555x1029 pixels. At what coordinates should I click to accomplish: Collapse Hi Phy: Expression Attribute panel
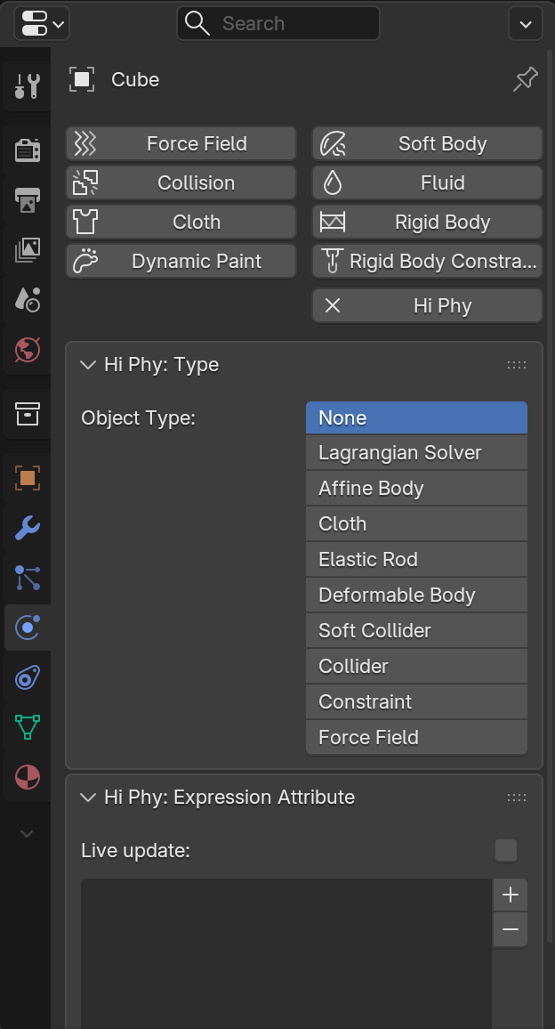[87, 798]
